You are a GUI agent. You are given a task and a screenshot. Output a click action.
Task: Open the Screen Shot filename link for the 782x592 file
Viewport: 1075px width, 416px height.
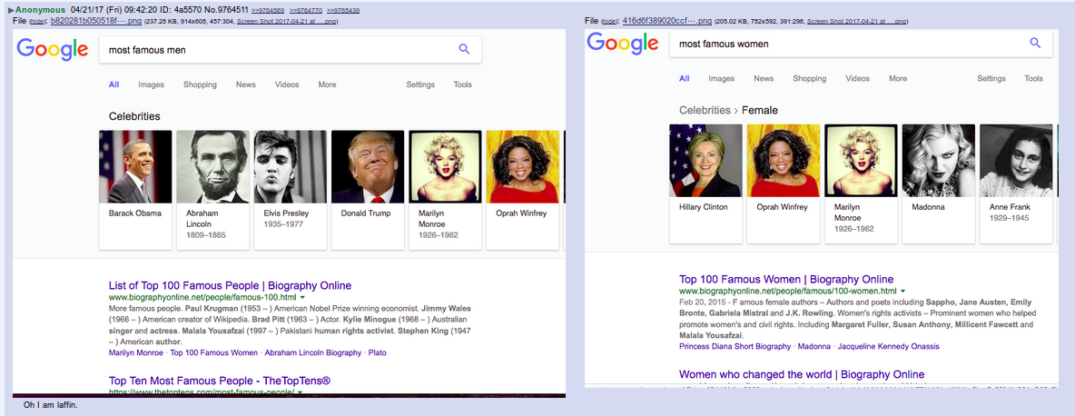point(857,21)
